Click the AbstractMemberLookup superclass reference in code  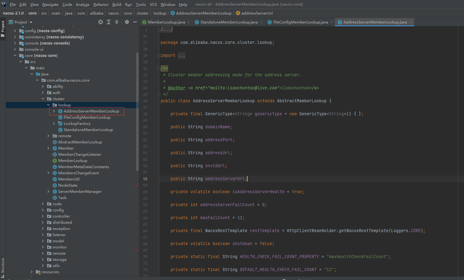[301, 101]
